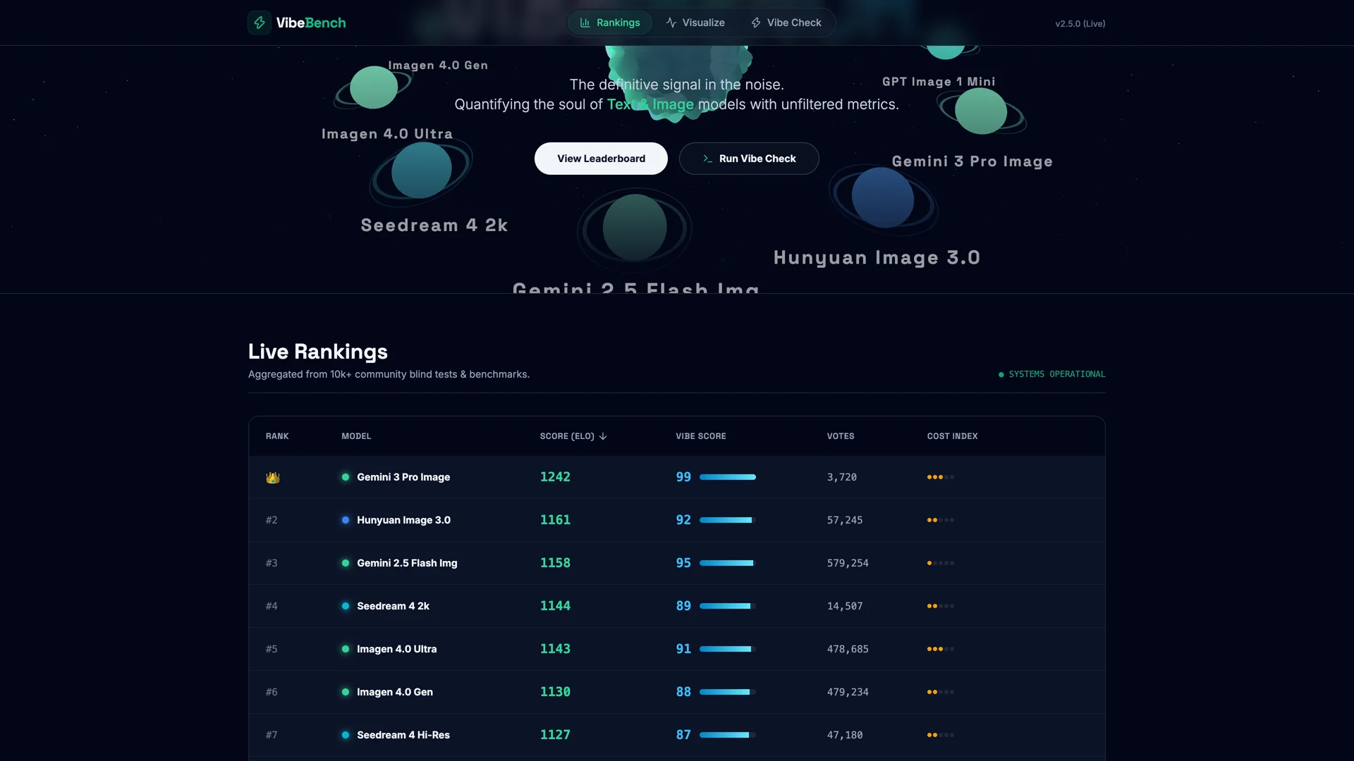Click the Run Vibe Check button

pyautogui.click(x=749, y=159)
